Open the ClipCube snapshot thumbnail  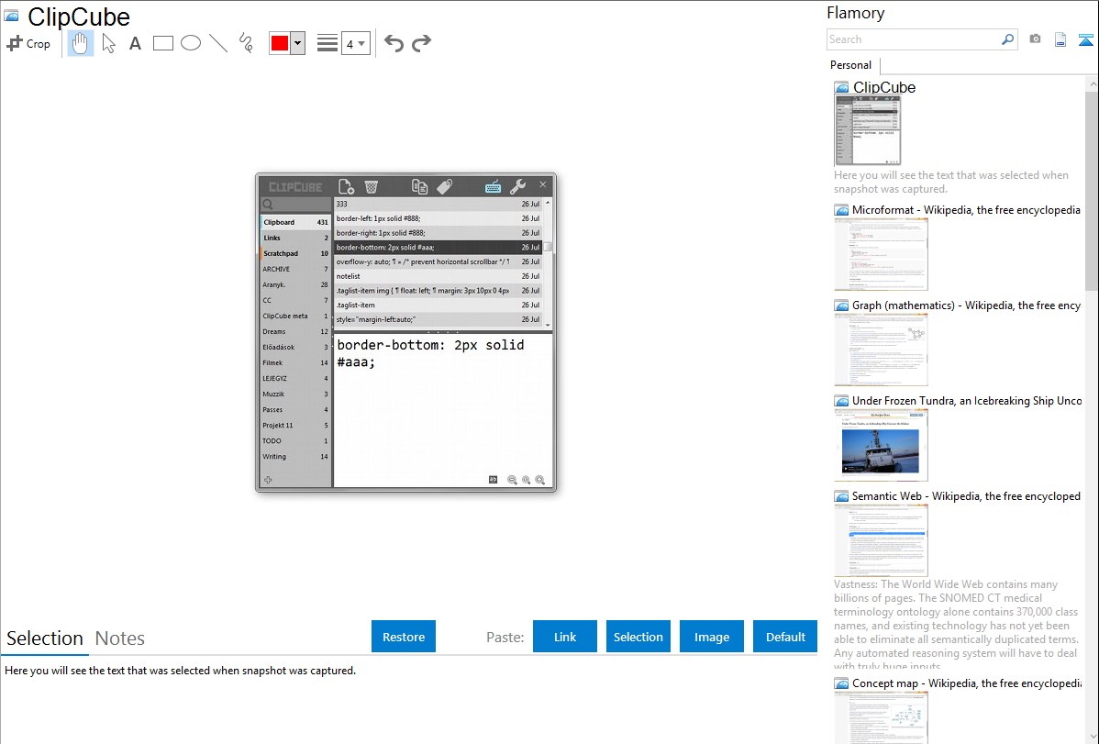867,130
